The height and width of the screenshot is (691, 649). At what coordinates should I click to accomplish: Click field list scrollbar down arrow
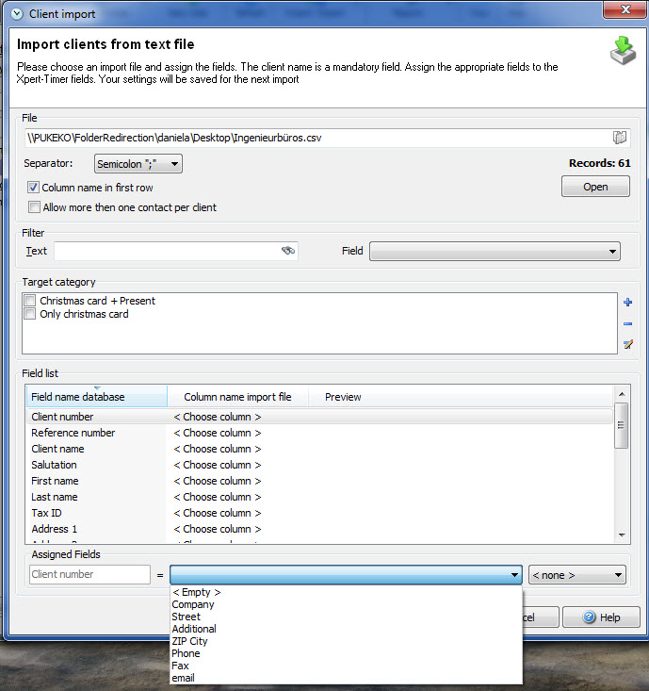pos(622,535)
